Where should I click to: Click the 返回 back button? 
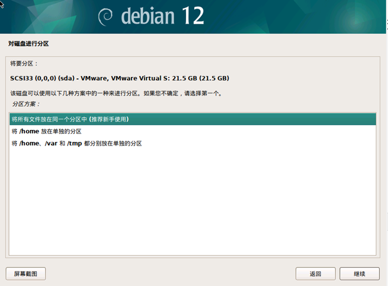click(315, 274)
